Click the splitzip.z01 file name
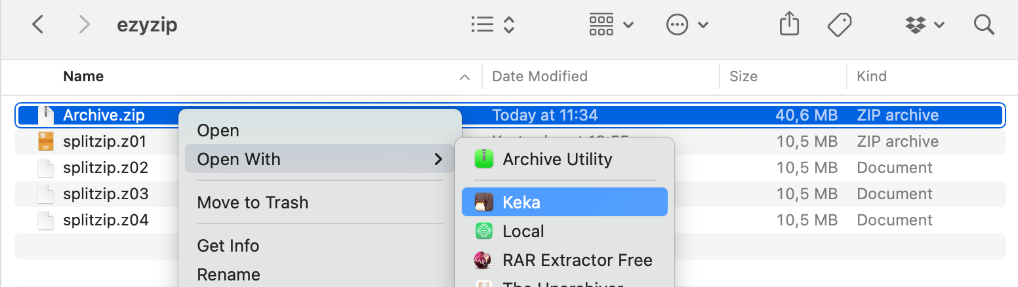 (105, 142)
